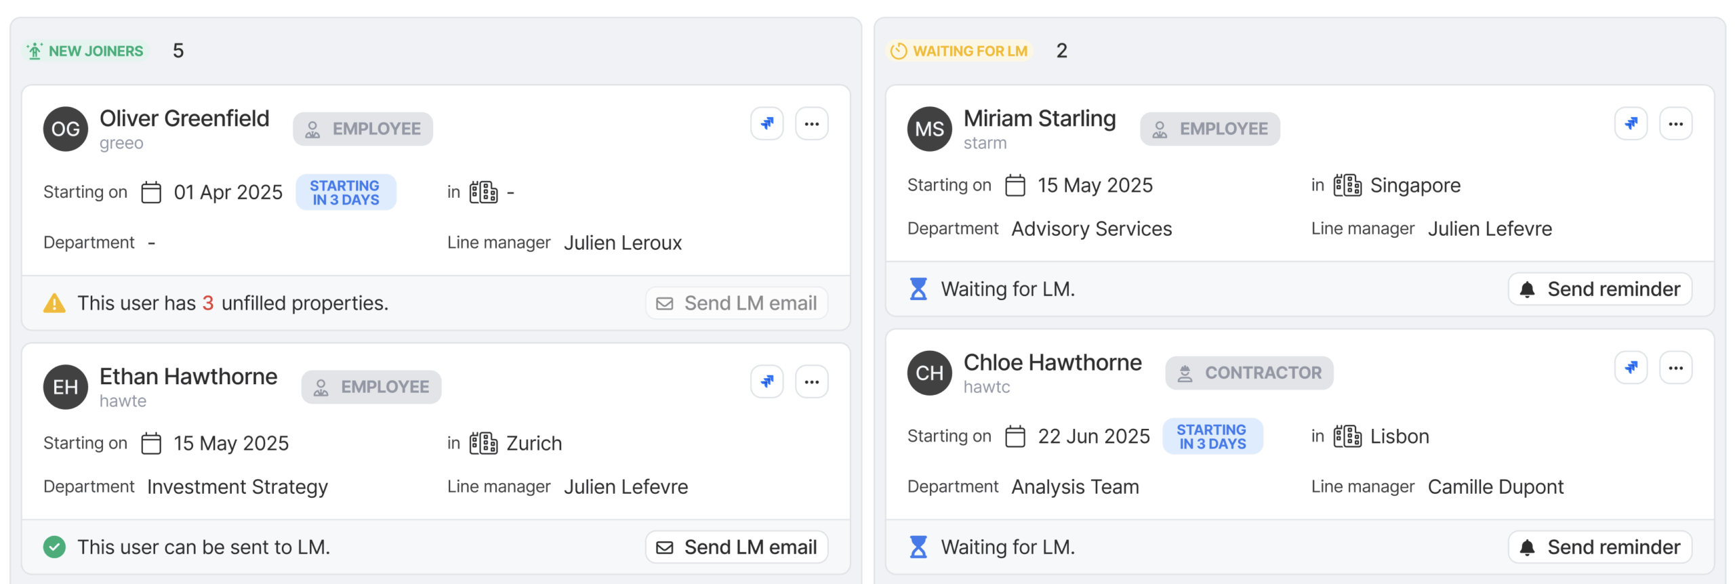The height and width of the screenshot is (584, 1735).
Task: Send reminder for Miriam Starling
Action: [1599, 289]
